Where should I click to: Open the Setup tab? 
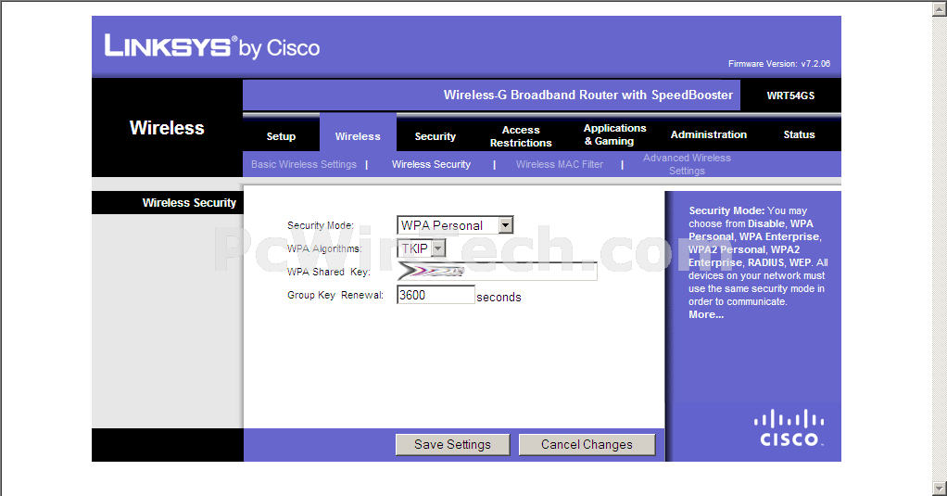pos(281,136)
